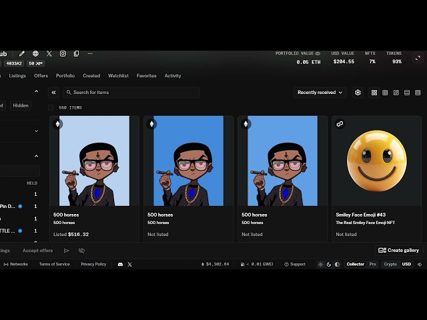Open the Favorites tab
Viewport: 427px width, 320px height.
(x=147, y=75)
